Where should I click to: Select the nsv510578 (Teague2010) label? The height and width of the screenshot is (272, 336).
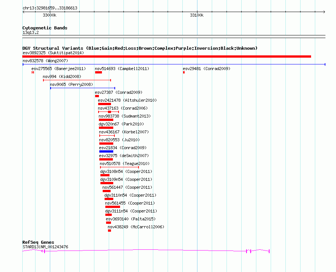tap(125, 164)
